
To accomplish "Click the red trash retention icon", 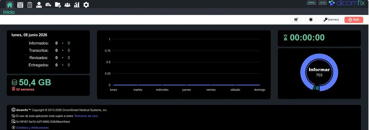I will coord(13,89).
